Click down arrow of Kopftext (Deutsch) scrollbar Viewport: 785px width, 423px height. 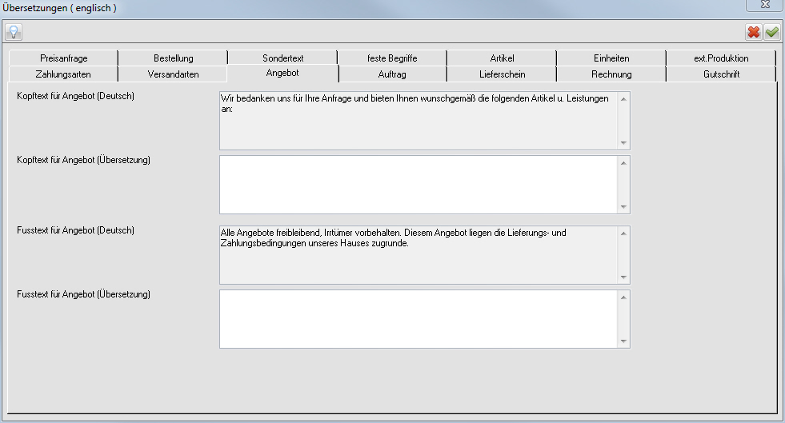(x=623, y=143)
